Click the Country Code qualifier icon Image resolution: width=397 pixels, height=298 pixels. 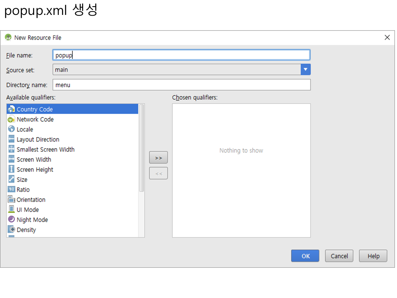point(11,109)
